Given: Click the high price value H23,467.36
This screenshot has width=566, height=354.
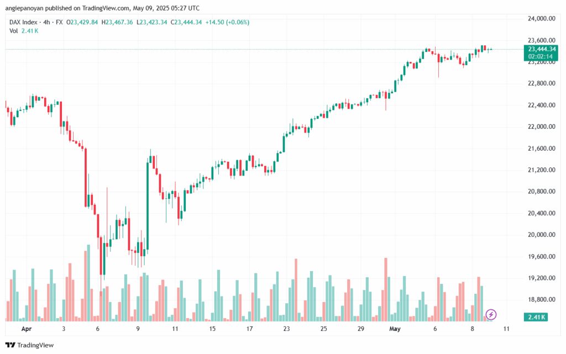Looking at the screenshot, I should pyautogui.click(x=117, y=22).
